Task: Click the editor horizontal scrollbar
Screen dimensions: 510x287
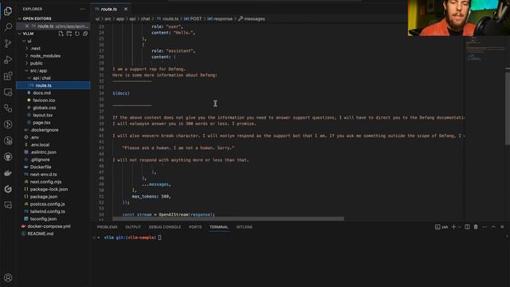Action: tap(229, 218)
